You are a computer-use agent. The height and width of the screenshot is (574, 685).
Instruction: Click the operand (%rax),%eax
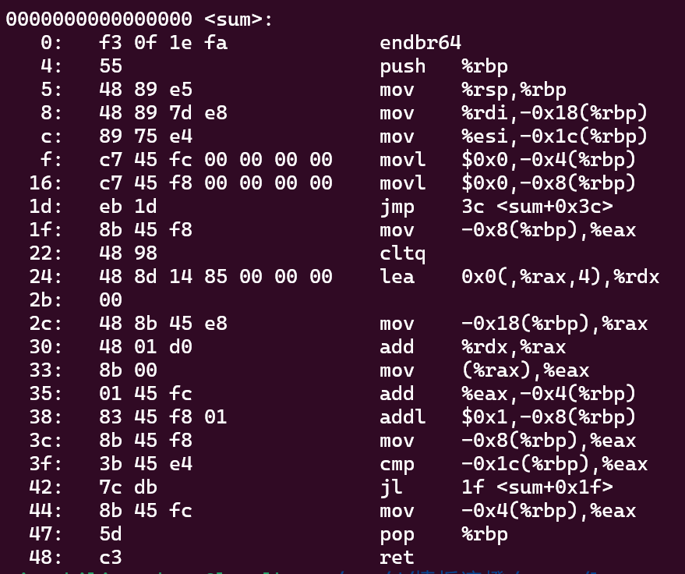coord(525,370)
